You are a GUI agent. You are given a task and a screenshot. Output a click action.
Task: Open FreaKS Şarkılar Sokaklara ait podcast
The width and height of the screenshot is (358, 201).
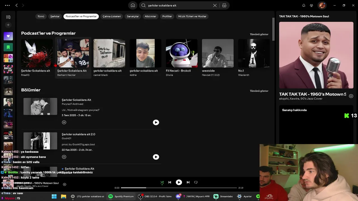pos(37,58)
